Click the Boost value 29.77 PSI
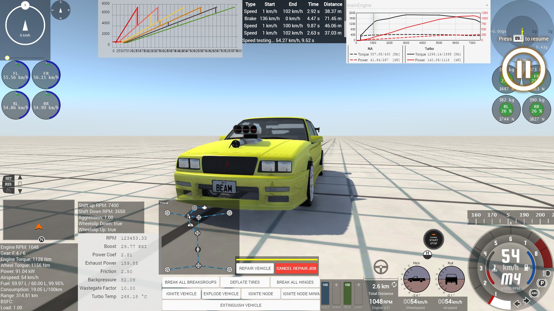 [134, 246]
